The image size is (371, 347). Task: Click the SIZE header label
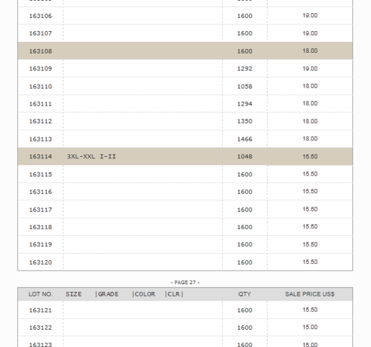click(x=74, y=294)
